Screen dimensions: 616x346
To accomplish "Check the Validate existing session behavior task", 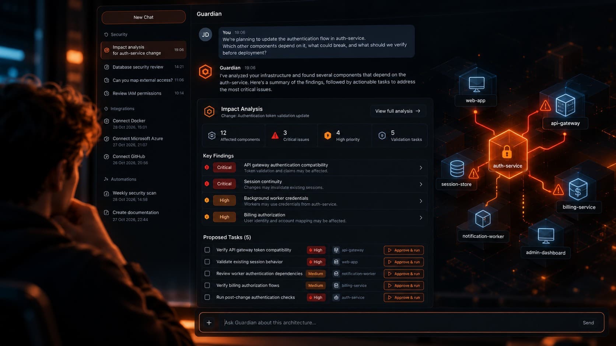I will pyautogui.click(x=207, y=262).
